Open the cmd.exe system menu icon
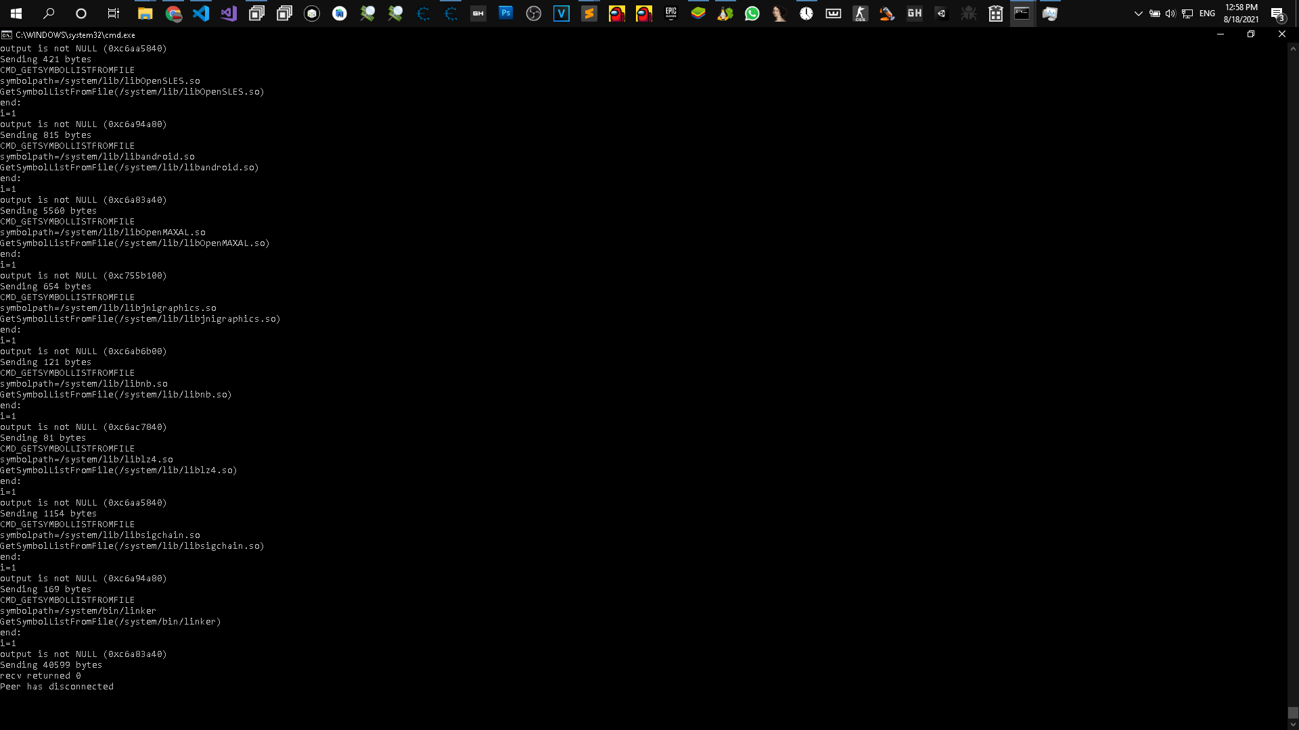 coord(6,34)
